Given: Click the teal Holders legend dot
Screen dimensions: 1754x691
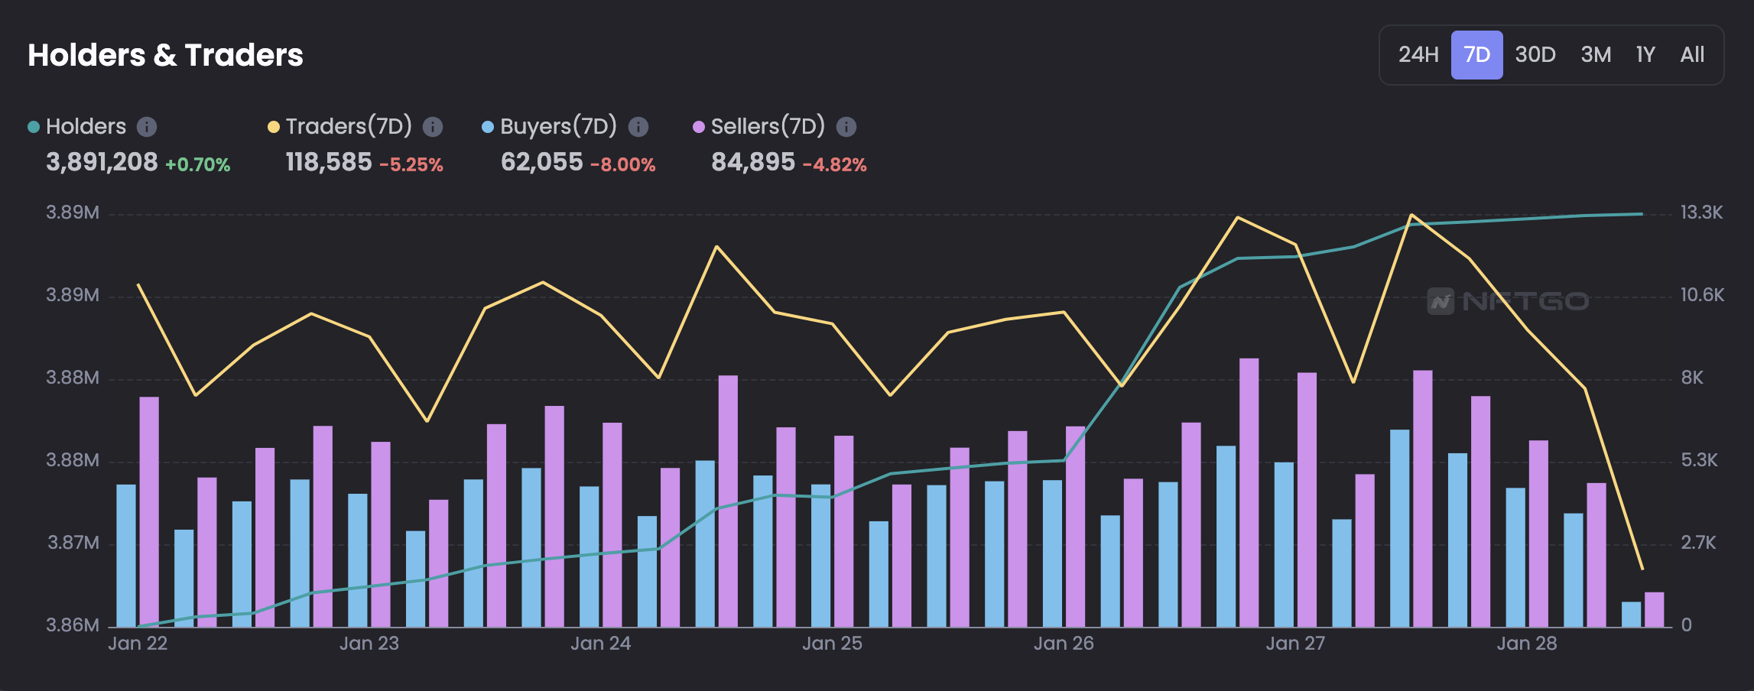Looking at the screenshot, I should click(34, 127).
